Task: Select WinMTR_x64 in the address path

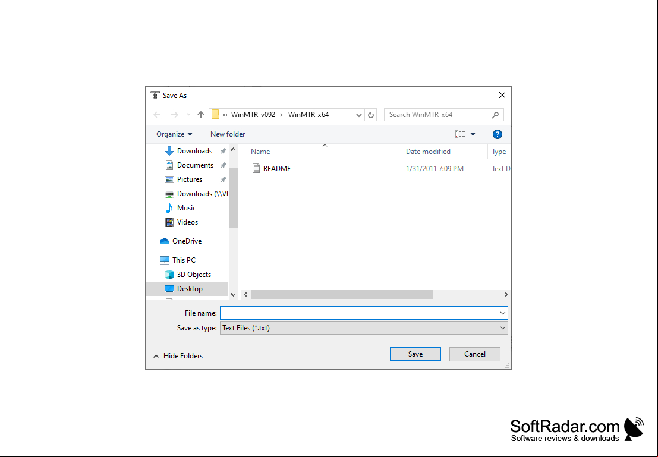Action: point(308,115)
